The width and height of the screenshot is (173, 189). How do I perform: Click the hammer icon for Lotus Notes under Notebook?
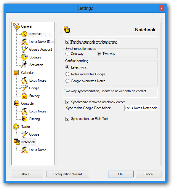pyautogui.click(x=24, y=150)
